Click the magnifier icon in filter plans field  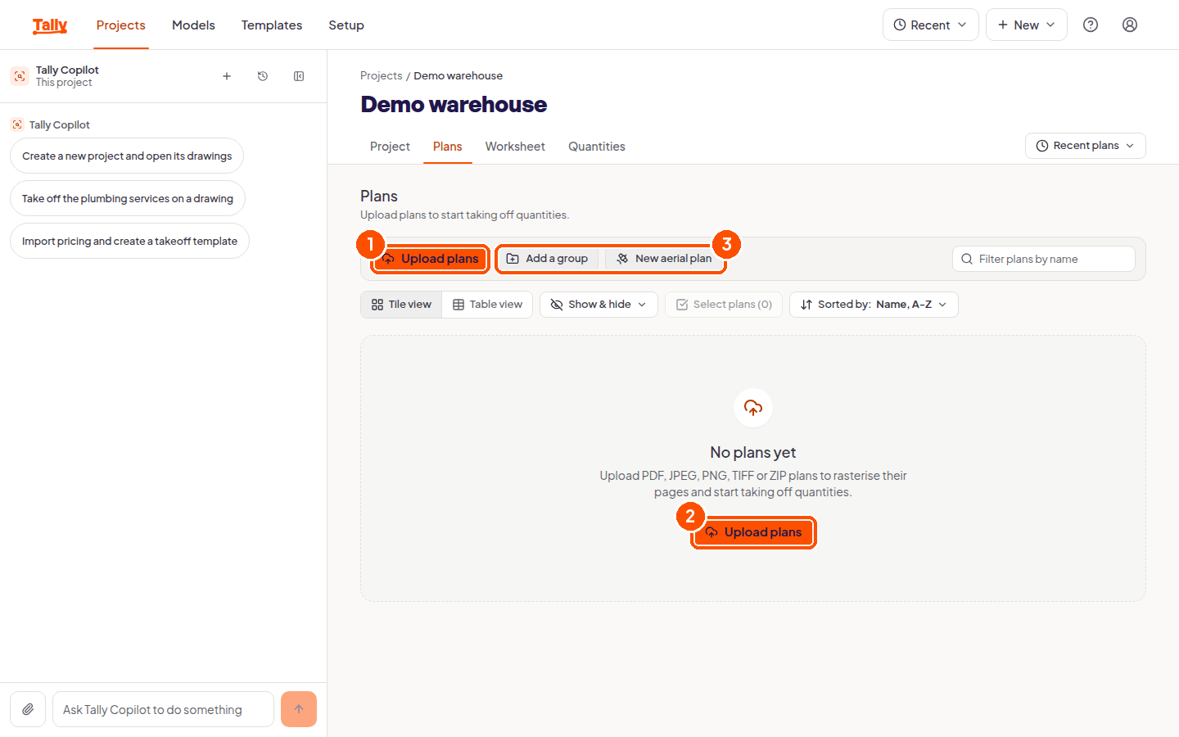click(967, 259)
